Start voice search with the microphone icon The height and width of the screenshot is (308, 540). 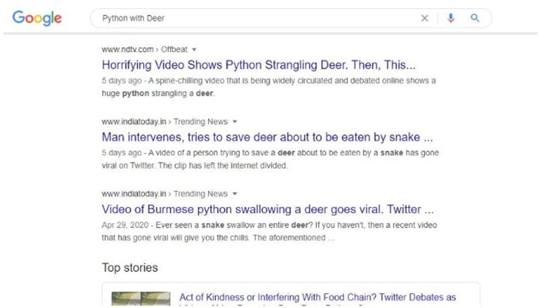pos(451,18)
